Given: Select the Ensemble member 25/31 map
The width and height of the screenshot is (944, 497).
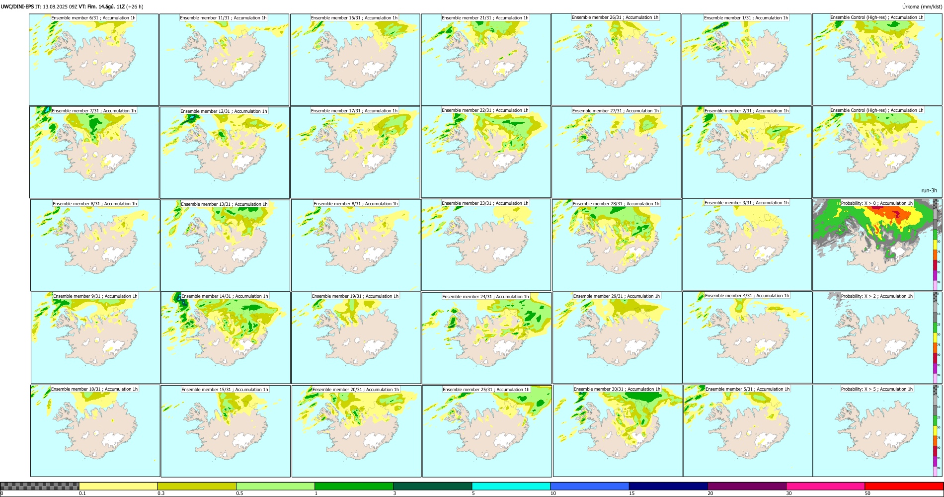Looking at the screenshot, I should (x=487, y=431).
